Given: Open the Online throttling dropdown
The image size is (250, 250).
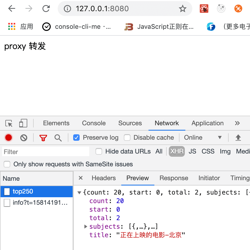Looking at the screenshot, I should coord(203,138).
